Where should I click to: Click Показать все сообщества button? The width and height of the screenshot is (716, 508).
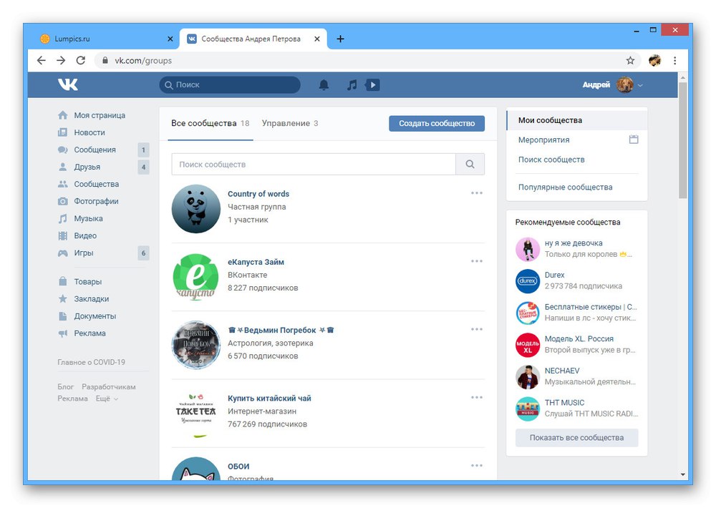(x=576, y=438)
